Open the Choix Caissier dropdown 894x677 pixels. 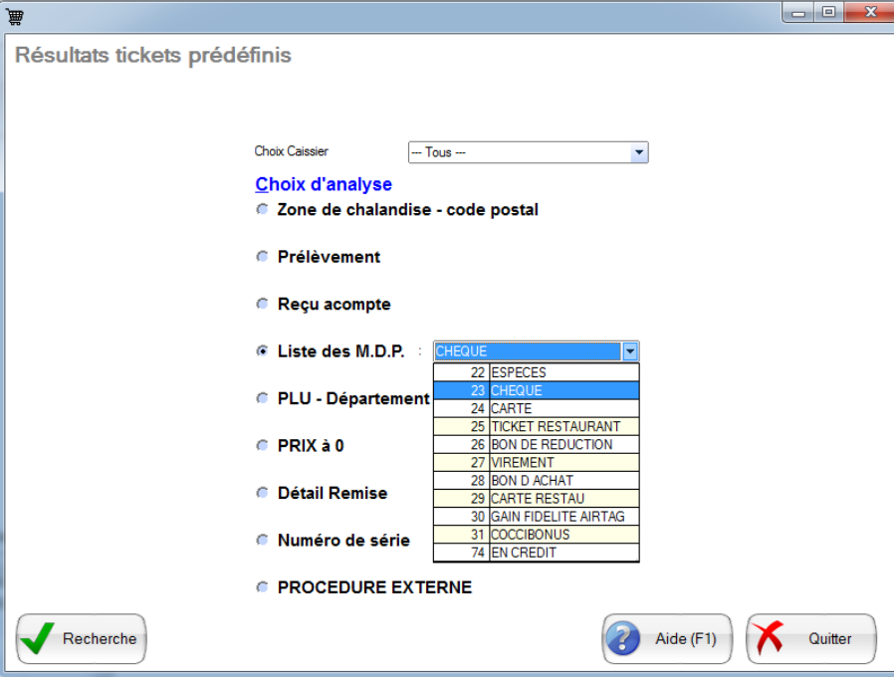click(x=638, y=152)
